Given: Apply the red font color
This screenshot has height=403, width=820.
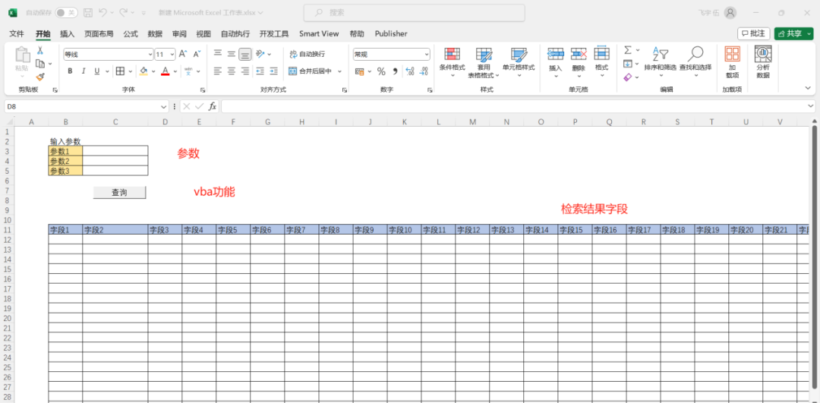Looking at the screenshot, I should 166,71.
